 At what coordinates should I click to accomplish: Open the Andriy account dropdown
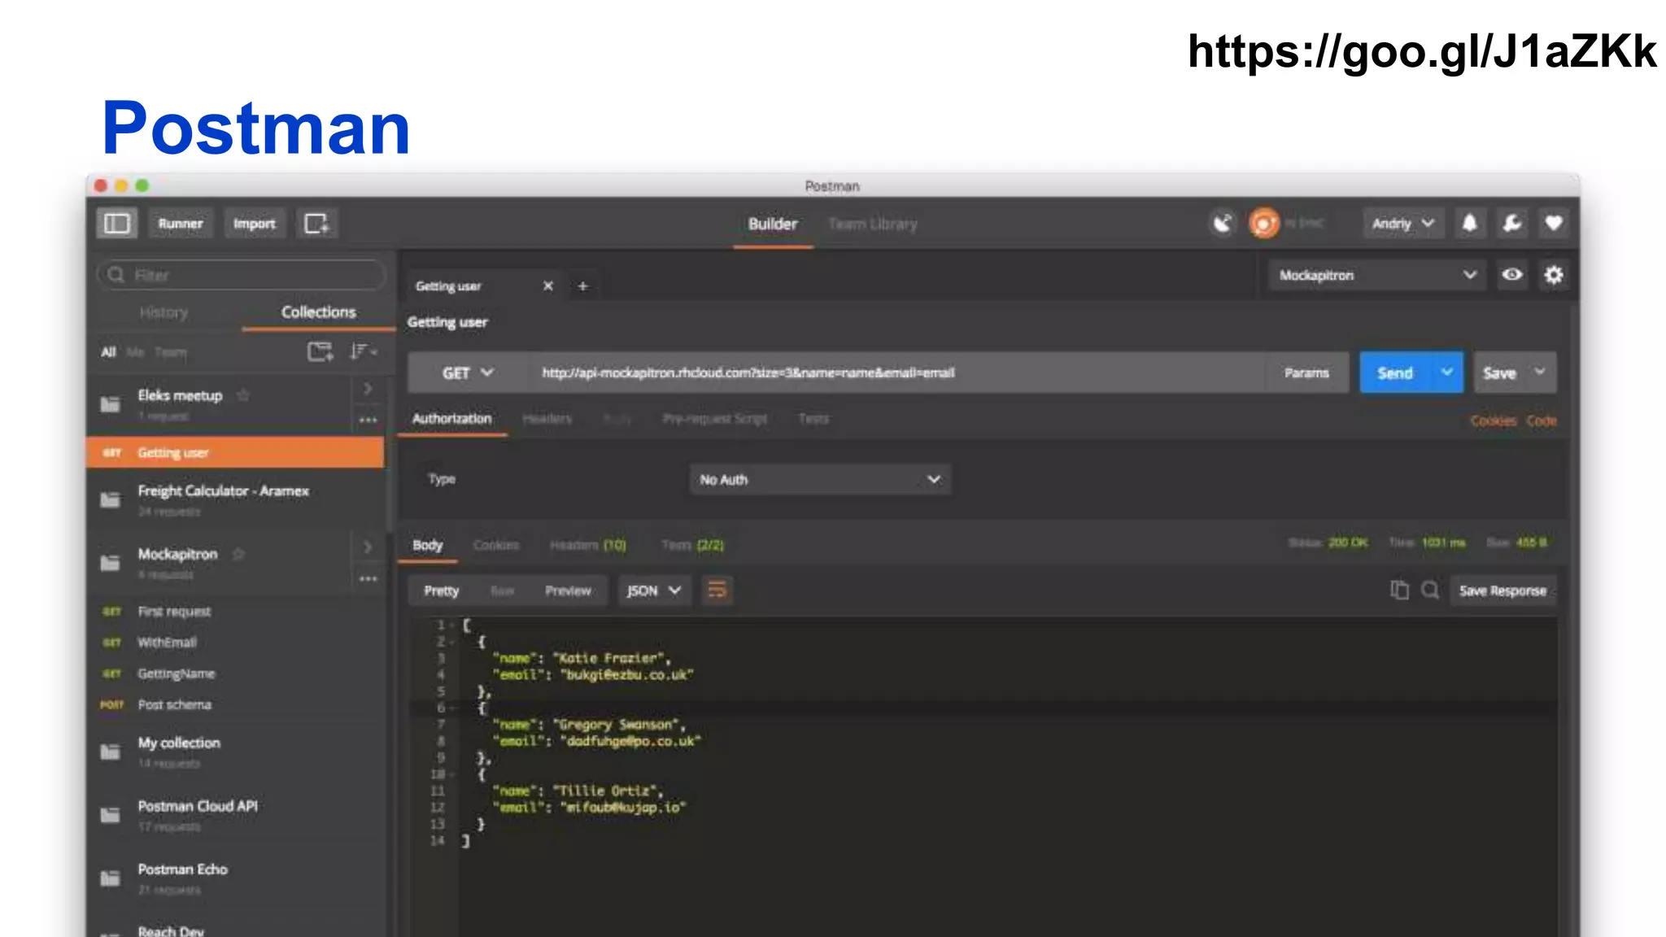coord(1402,223)
